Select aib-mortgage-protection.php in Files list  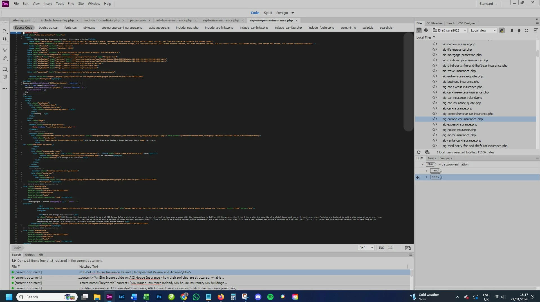pyautogui.click(x=462, y=55)
